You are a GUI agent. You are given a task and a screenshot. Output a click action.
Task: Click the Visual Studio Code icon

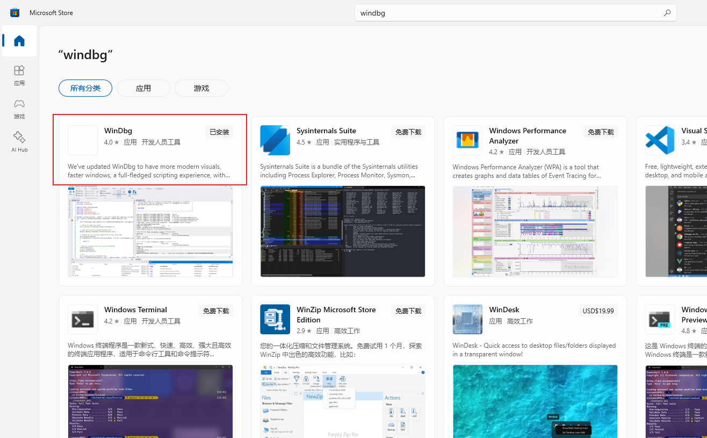[660, 140]
